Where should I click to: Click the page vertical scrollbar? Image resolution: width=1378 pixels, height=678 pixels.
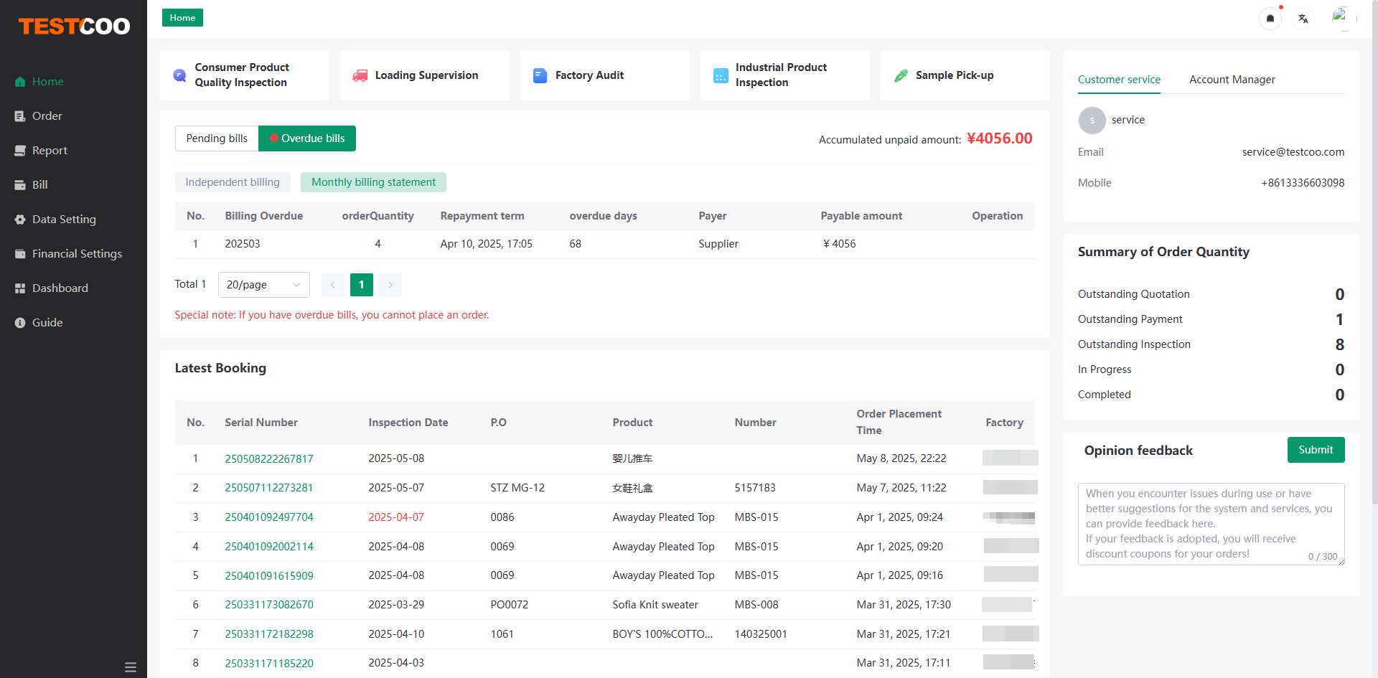(1374, 251)
